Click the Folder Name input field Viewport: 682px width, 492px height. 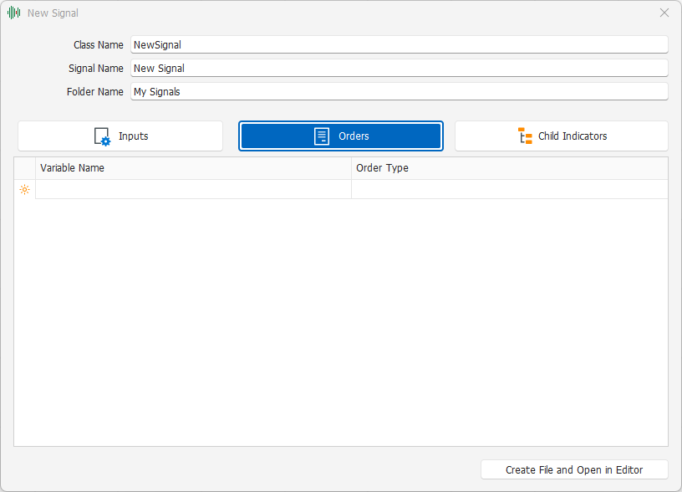pyautogui.click(x=400, y=92)
